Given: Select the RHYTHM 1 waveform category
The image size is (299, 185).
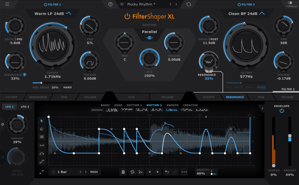Looking at the screenshot, I should 134,105.
